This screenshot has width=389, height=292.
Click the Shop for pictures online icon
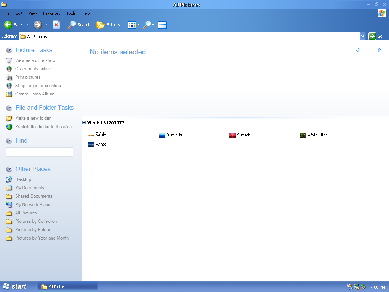tap(9, 86)
